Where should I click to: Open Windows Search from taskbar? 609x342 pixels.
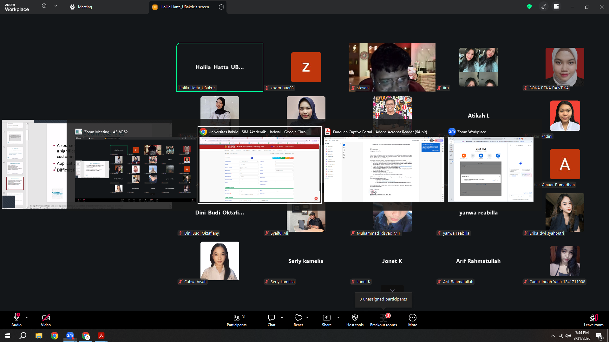23,336
